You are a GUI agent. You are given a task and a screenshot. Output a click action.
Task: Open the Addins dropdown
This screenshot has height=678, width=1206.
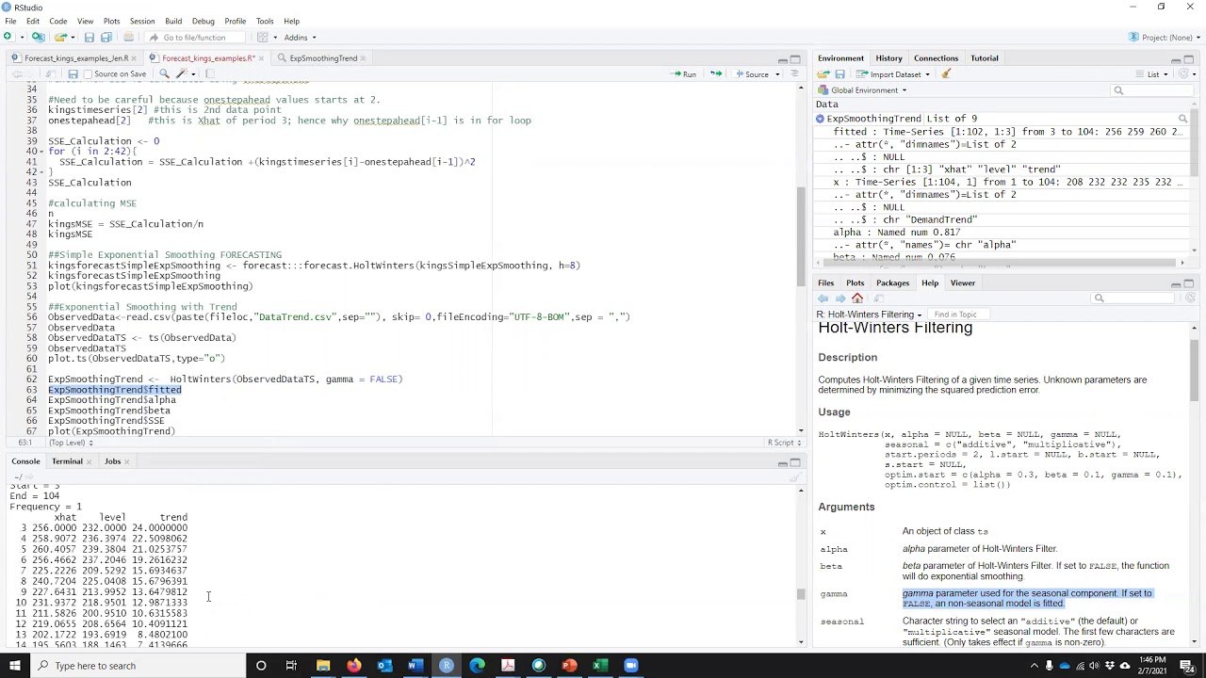pos(300,37)
